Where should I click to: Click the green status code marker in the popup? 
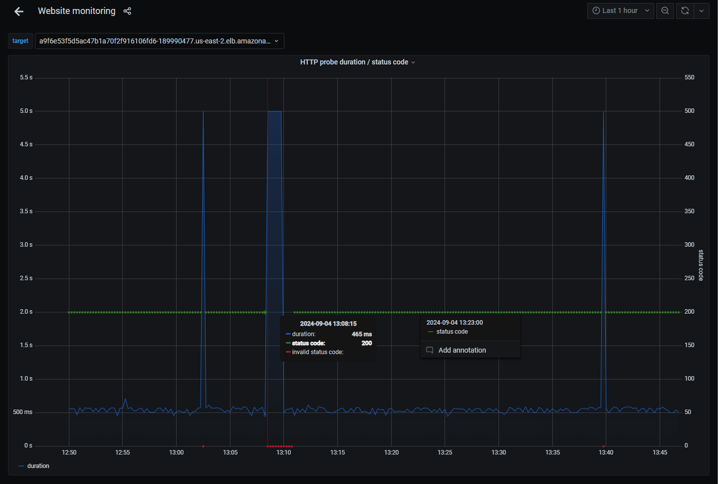(x=430, y=331)
